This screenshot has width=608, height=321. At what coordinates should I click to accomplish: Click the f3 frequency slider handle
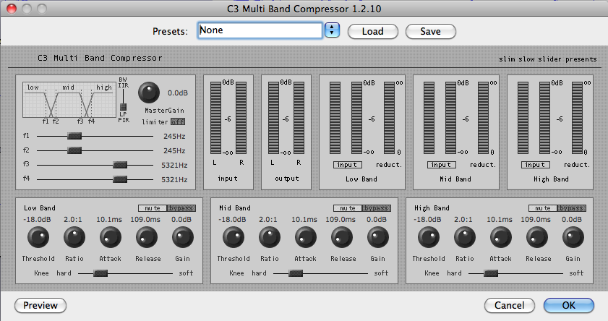(120, 165)
